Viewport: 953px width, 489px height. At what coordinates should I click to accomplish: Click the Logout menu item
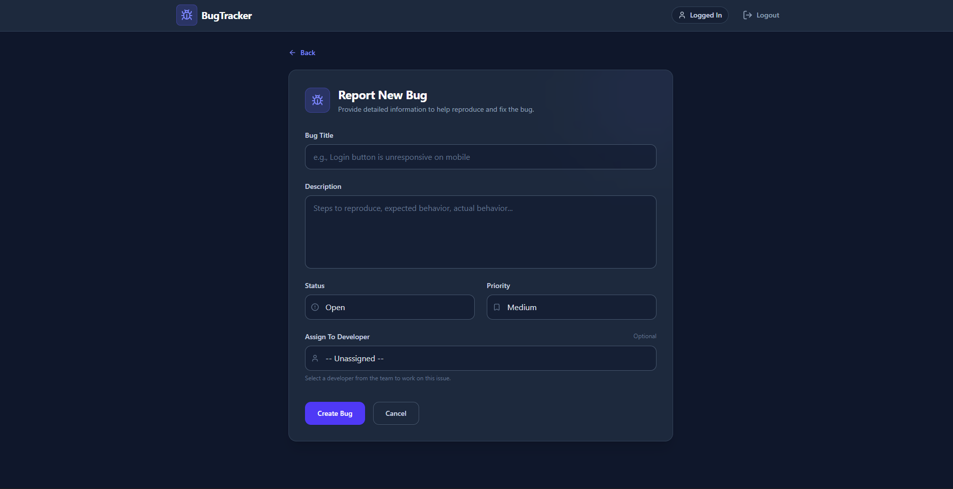767,15
